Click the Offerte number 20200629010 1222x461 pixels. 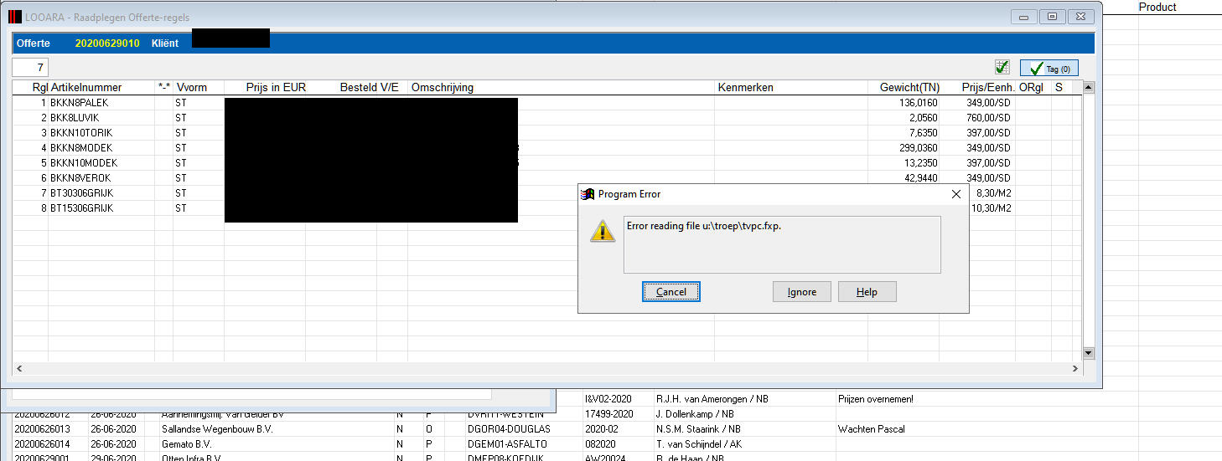(107, 44)
